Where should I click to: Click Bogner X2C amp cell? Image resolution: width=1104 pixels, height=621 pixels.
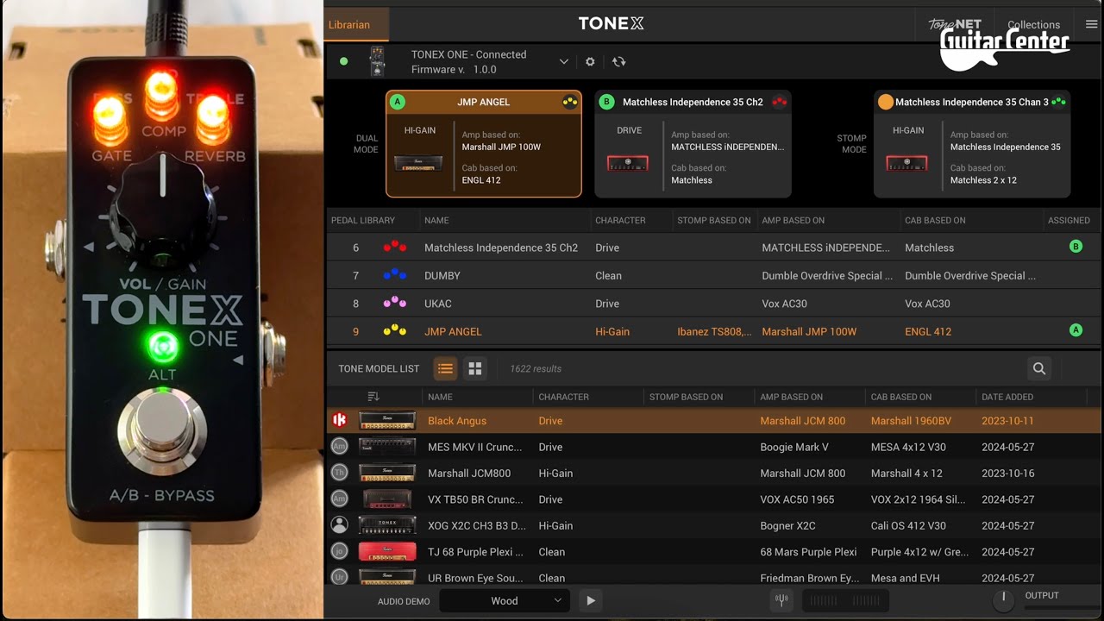coord(787,525)
